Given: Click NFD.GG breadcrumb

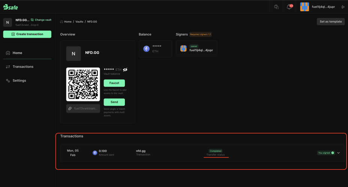Looking at the screenshot, I should [x=92, y=22].
